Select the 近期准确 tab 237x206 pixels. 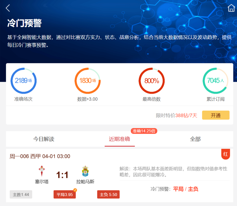[120, 139]
